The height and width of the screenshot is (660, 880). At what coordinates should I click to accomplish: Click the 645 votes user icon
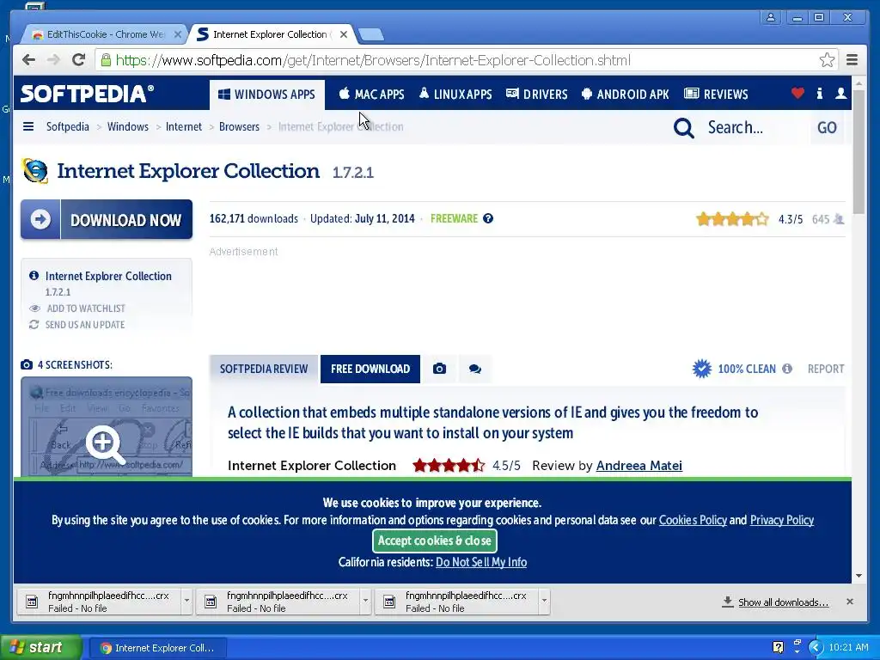(x=839, y=219)
